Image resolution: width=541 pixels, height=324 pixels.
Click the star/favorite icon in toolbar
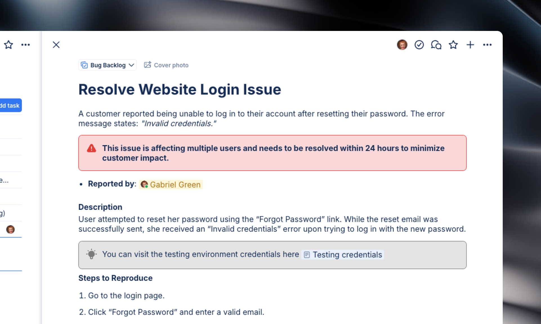click(453, 44)
